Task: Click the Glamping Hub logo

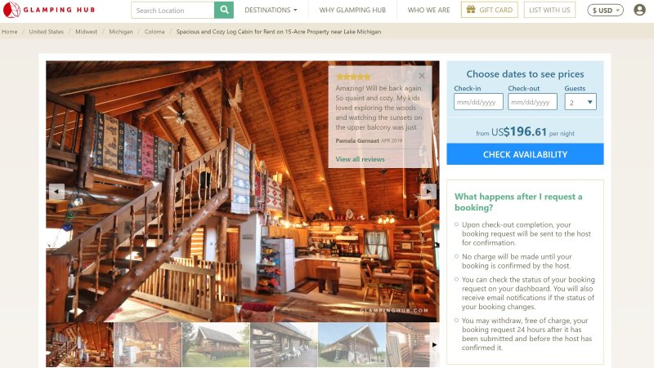Action: pyautogui.click(x=49, y=10)
